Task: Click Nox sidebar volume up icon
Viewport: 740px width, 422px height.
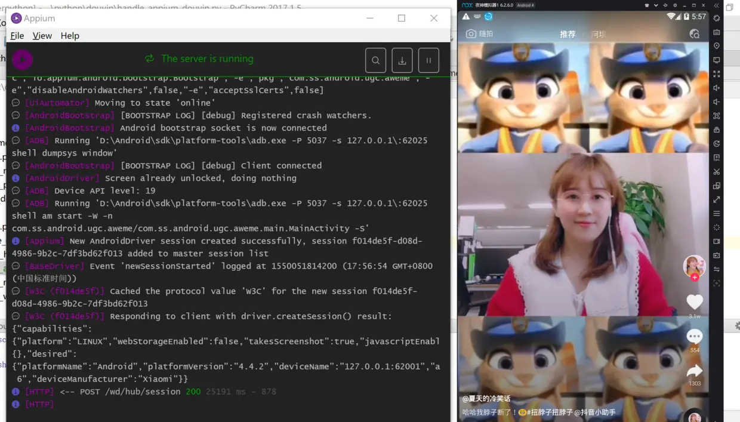Action: point(717,88)
